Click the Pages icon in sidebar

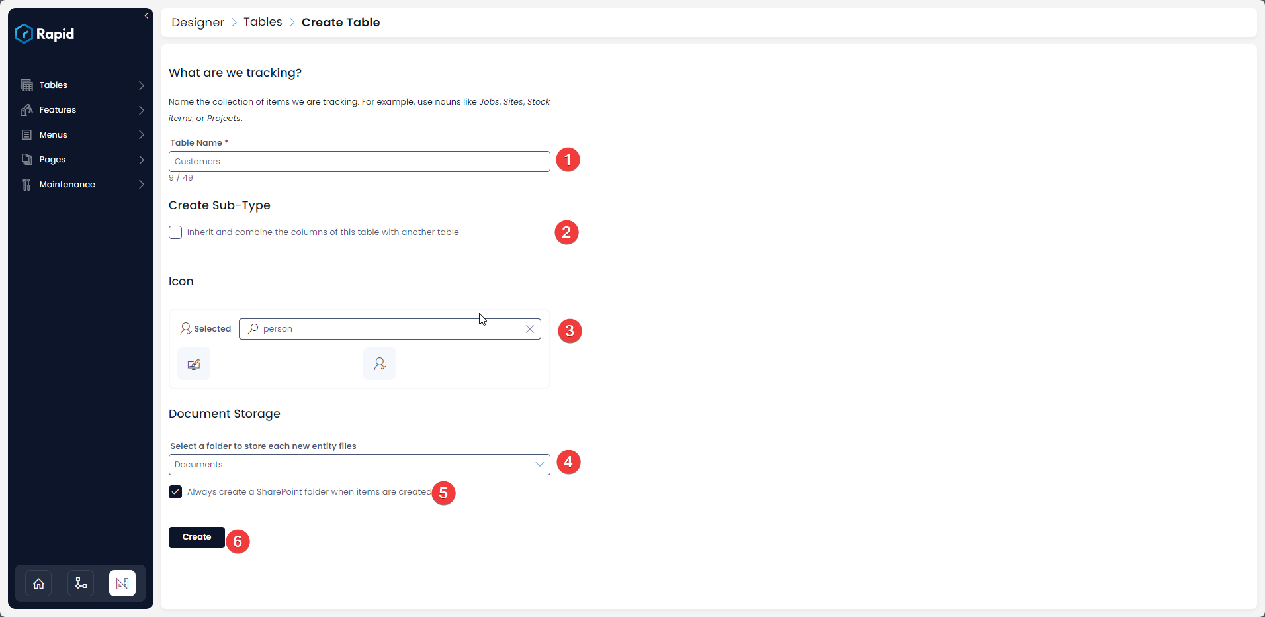[x=26, y=160]
